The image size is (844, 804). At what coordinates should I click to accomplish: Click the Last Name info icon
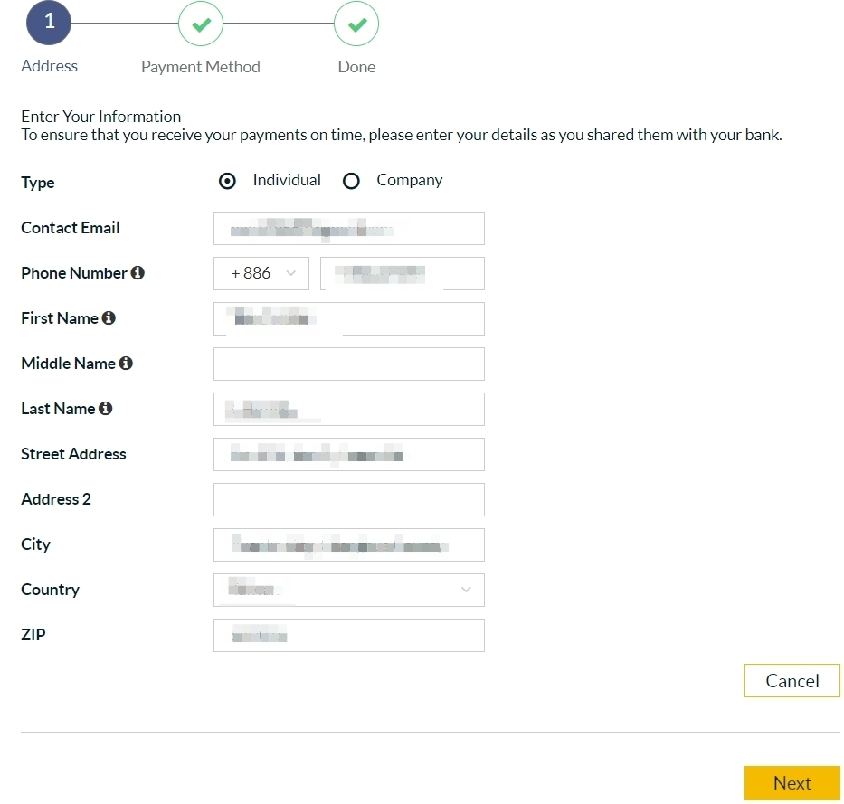106,409
